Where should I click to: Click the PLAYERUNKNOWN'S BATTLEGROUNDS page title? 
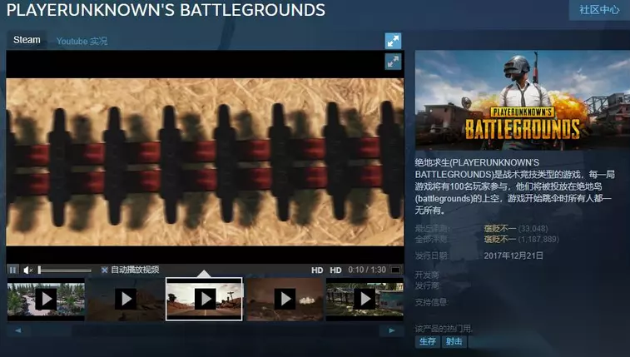click(x=166, y=10)
